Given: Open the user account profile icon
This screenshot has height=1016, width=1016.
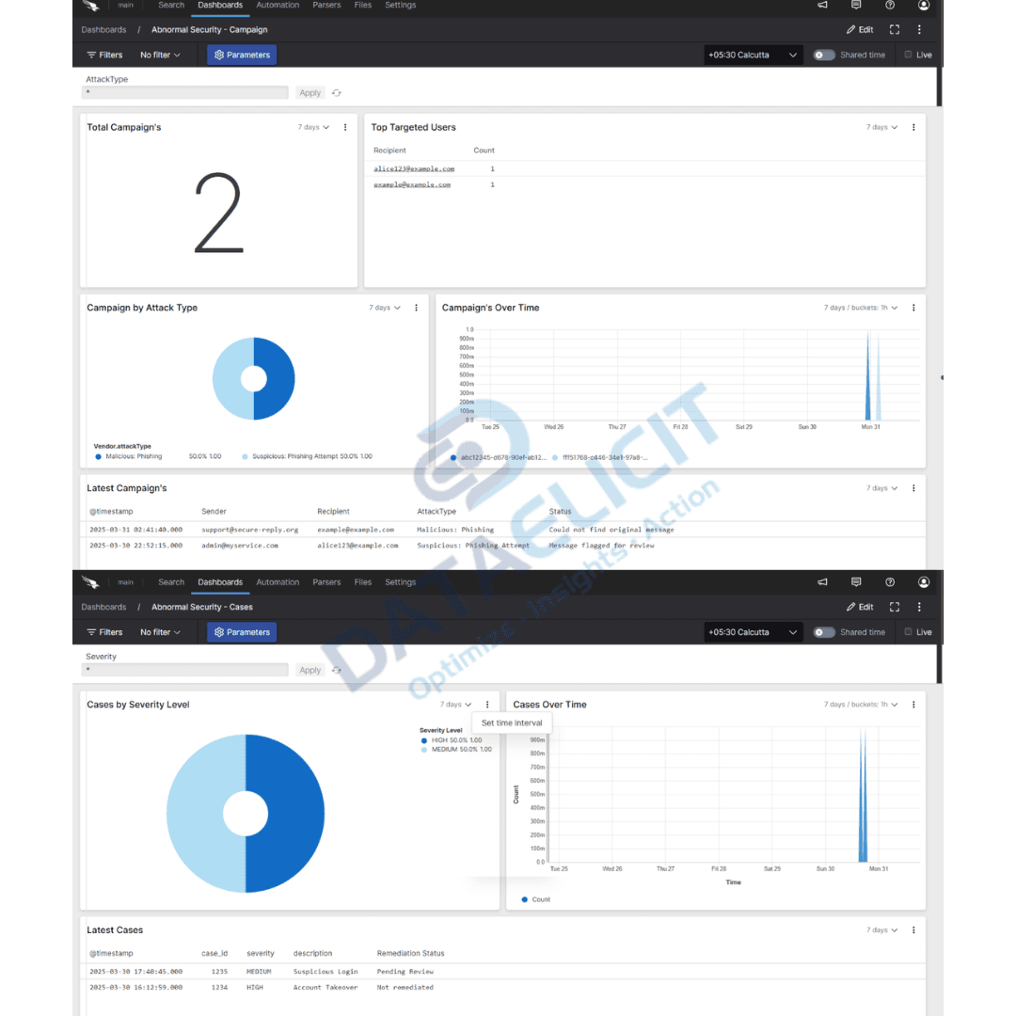Looking at the screenshot, I should click(x=923, y=6).
